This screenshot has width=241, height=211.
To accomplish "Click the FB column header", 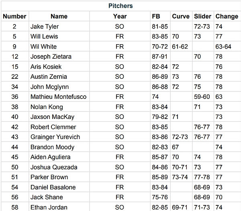I will pyautogui.click(x=156, y=16).
